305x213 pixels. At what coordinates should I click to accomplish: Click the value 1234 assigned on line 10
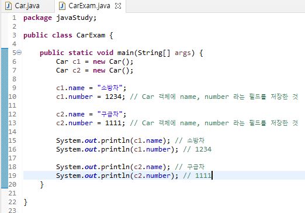(113, 97)
